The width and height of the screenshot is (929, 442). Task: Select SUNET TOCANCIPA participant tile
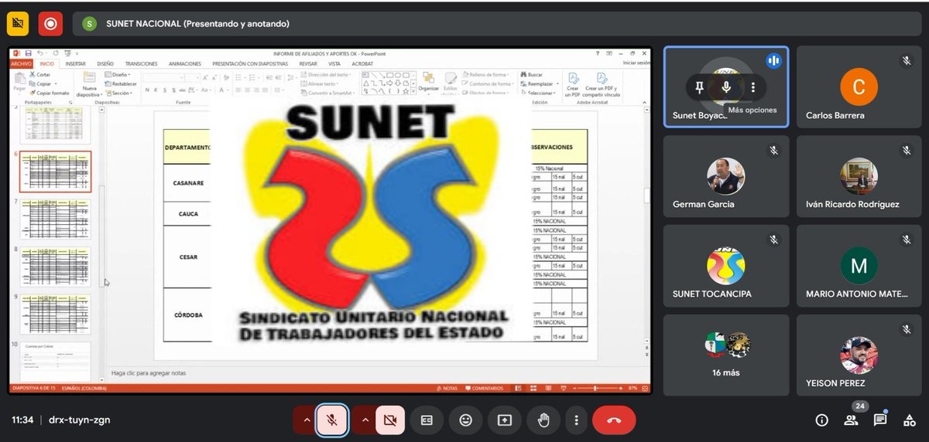tap(726, 266)
